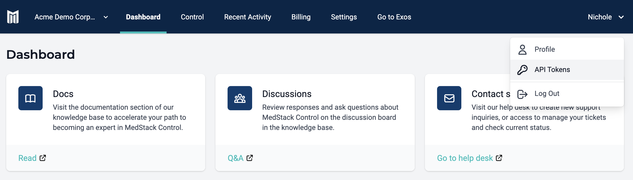Open the Settings tab

(x=344, y=17)
